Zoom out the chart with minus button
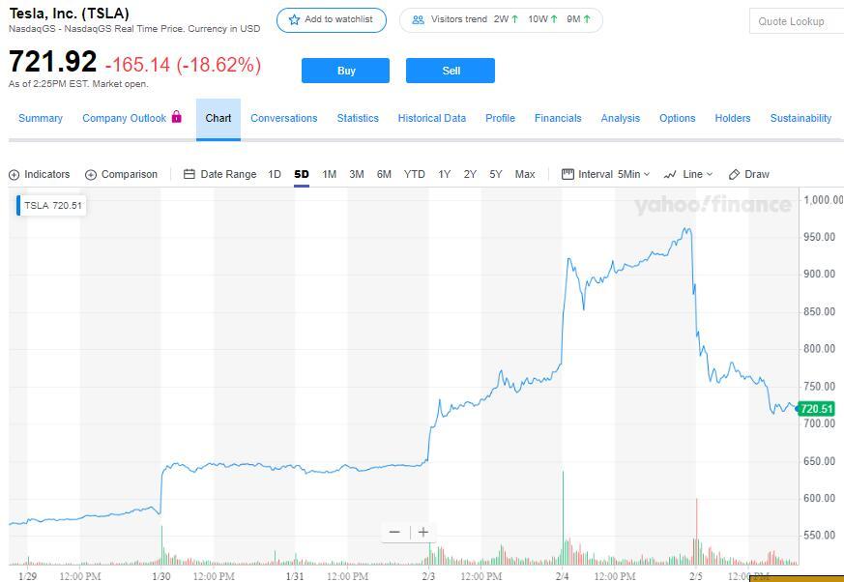 pos(394,532)
